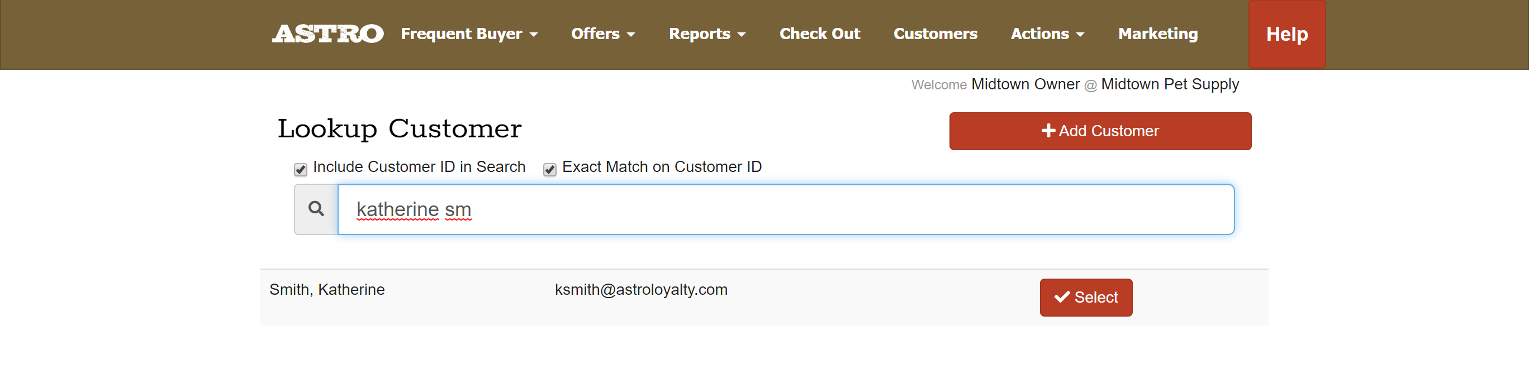Open the Actions dropdown menu
The height and width of the screenshot is (378, 1529).
coord(1047,34)
